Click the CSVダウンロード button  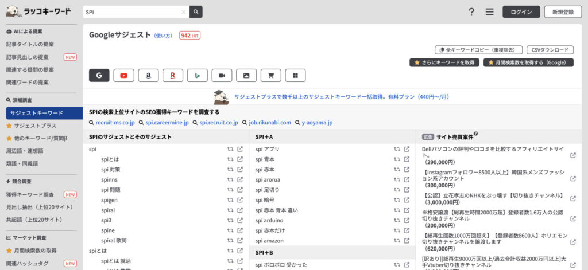pos(550,50)
